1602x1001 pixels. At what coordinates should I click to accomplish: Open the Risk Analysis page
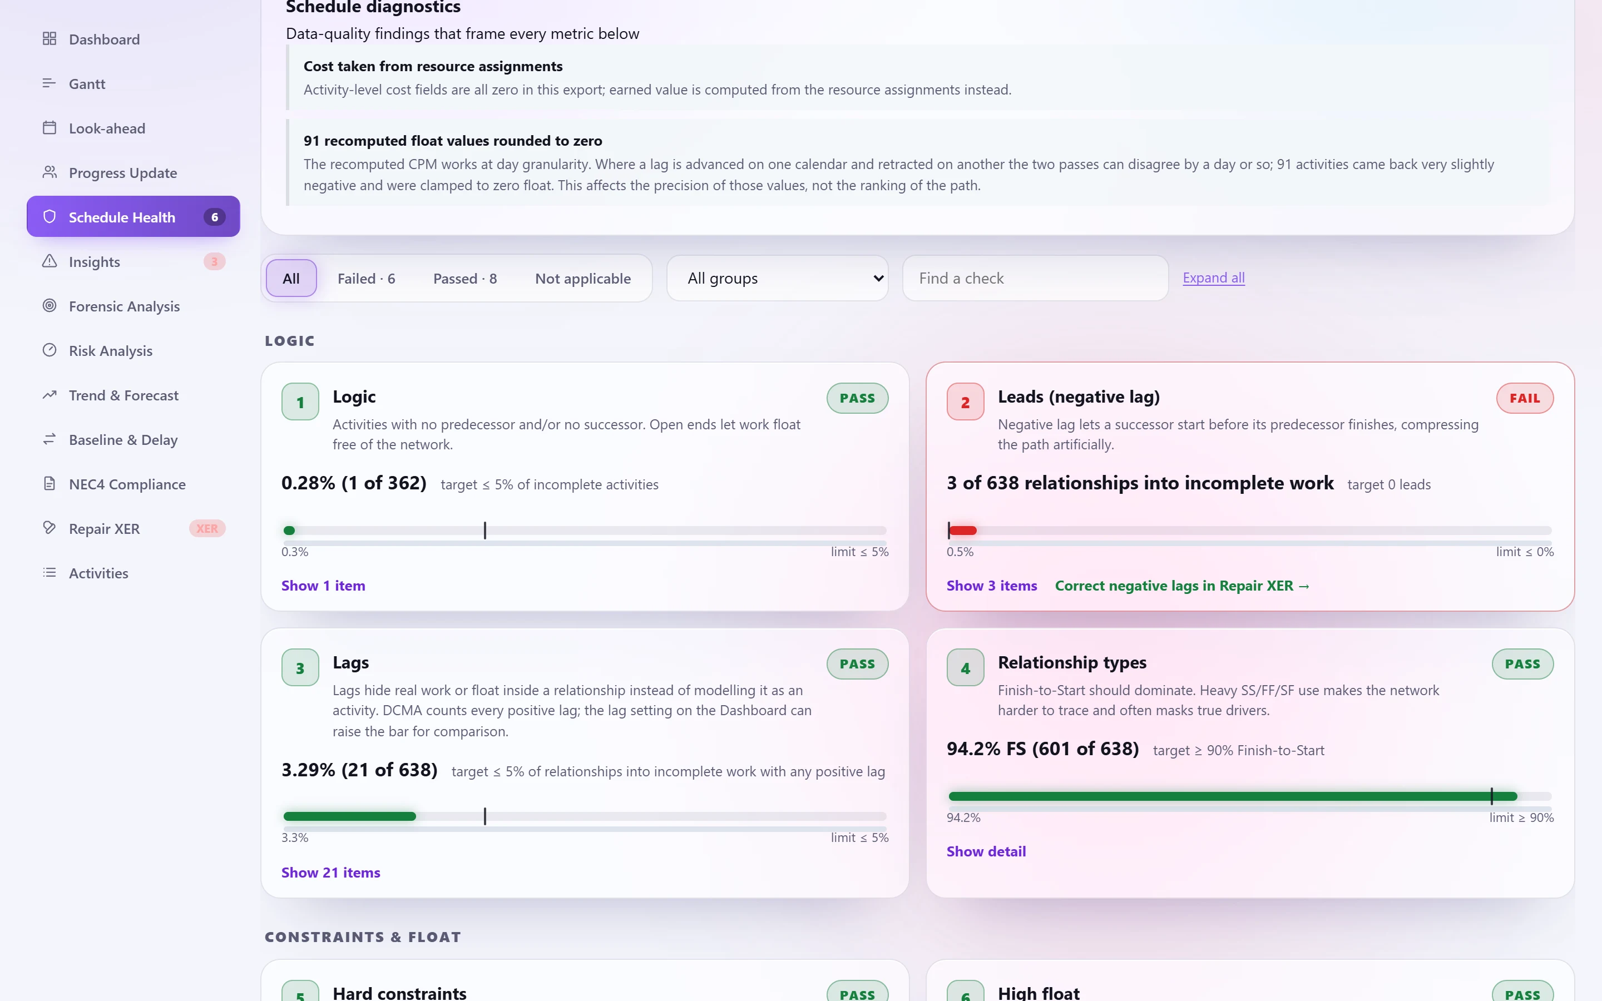[133, 350]
